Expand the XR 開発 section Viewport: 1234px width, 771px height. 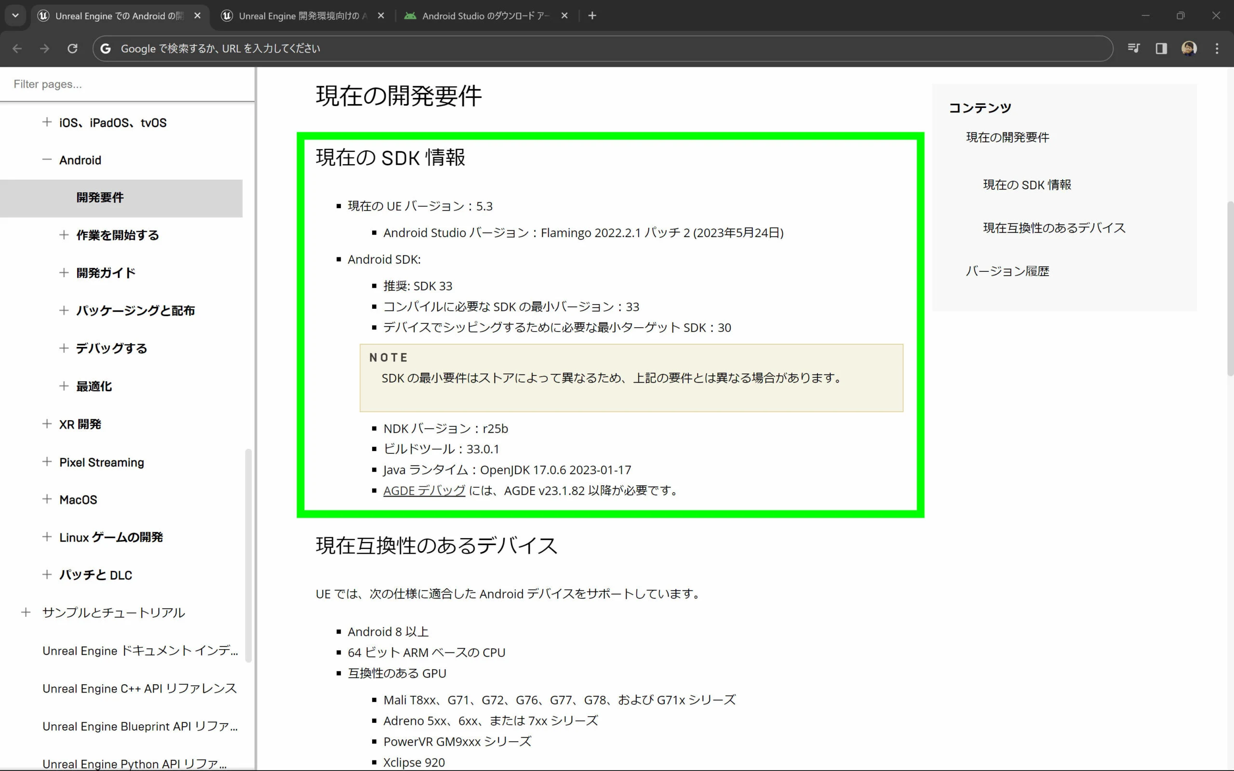coord(47,424)
